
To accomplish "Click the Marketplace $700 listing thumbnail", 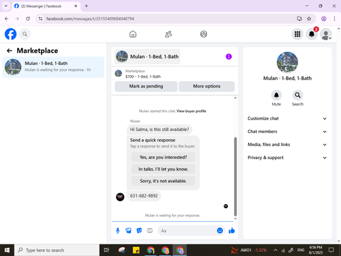I will (x=118, y=74).
